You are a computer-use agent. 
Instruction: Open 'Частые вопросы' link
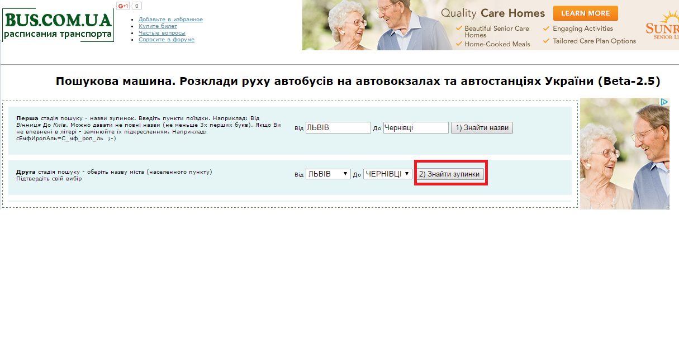[162, 33]
